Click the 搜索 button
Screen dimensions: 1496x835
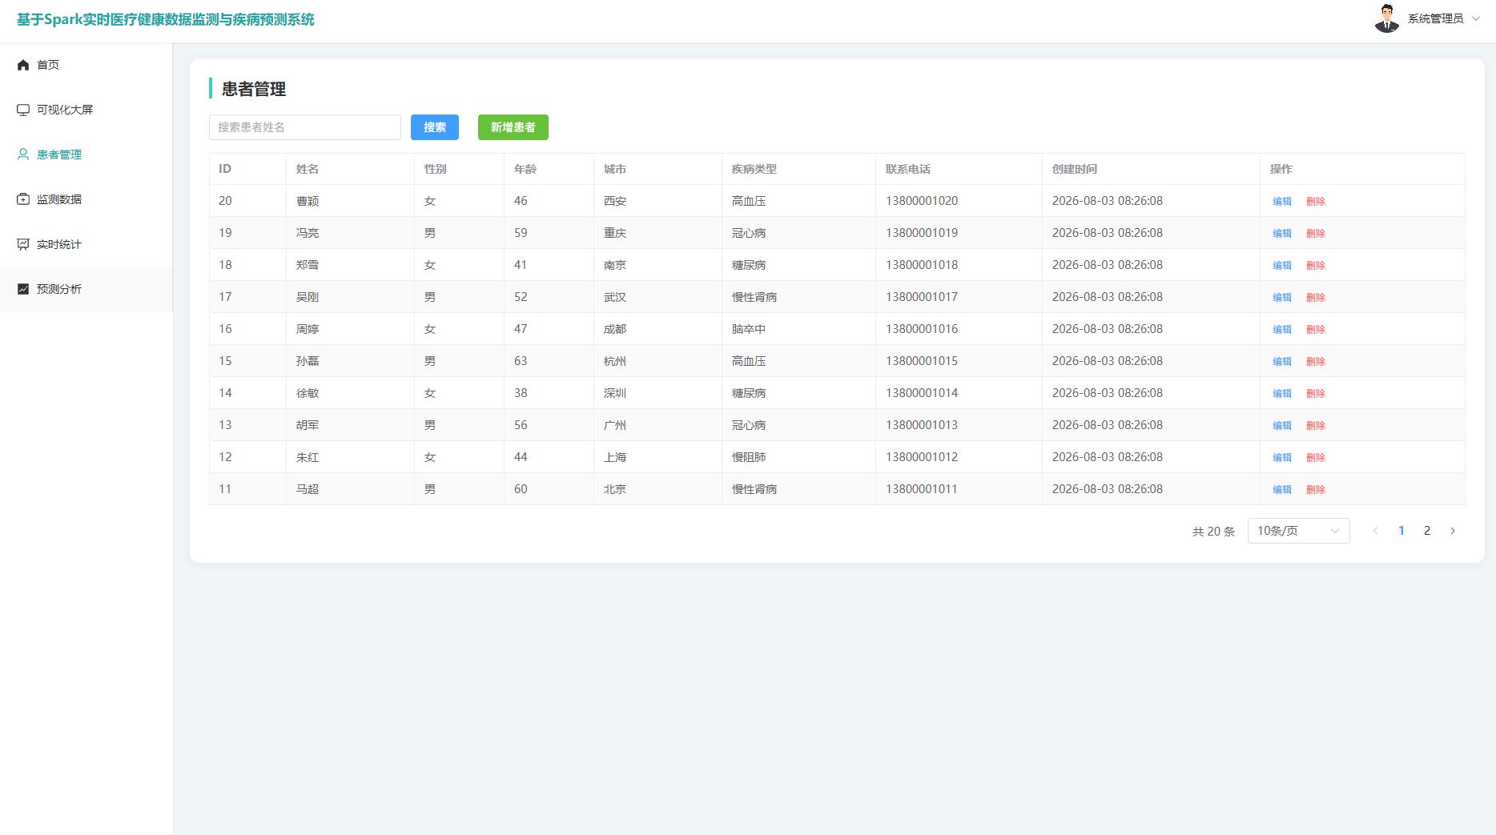pyautogui.click(x=435, y=127)
